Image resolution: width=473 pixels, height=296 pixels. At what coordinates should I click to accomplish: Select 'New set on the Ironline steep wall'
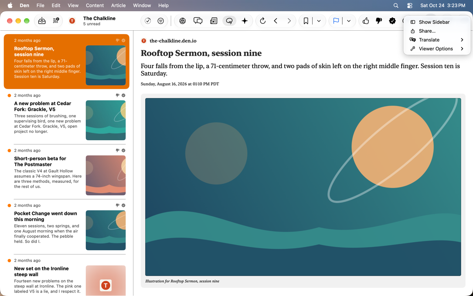click(67, 276)
